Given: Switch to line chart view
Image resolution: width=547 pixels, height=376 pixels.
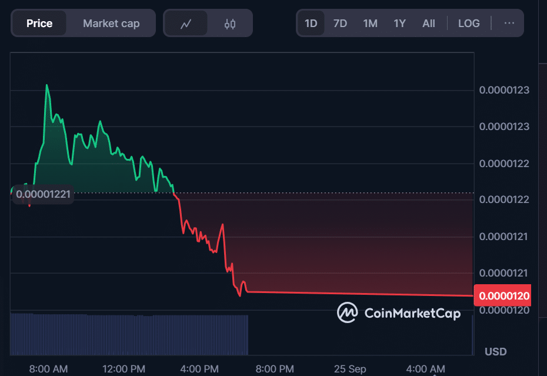Looking at the screenshot, I should [186, 24].
